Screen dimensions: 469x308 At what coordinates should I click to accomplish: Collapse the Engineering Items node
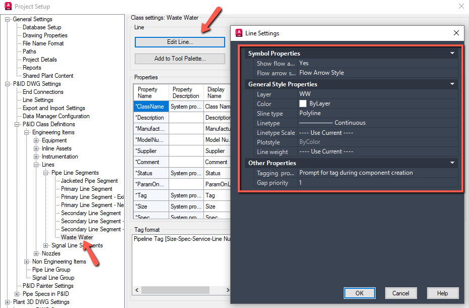point(27,132)
